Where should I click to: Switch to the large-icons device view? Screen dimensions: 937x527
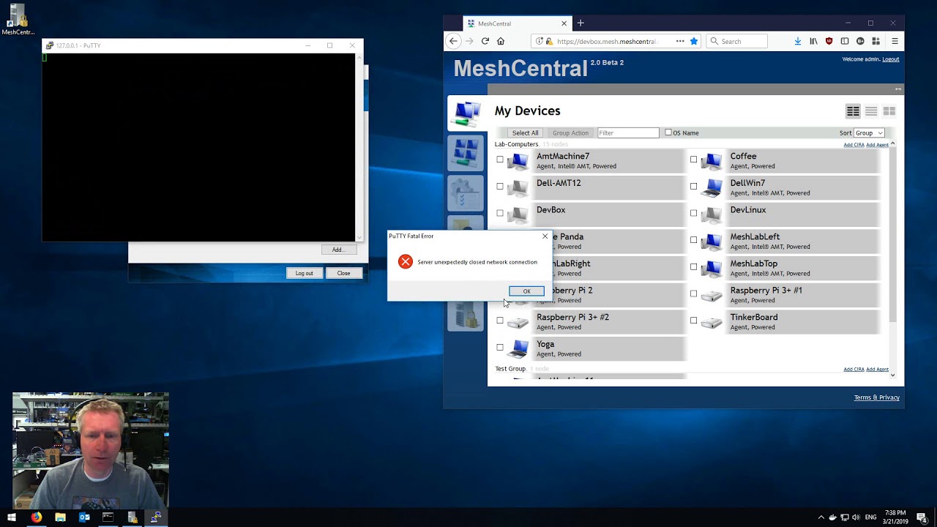(889, 111)
